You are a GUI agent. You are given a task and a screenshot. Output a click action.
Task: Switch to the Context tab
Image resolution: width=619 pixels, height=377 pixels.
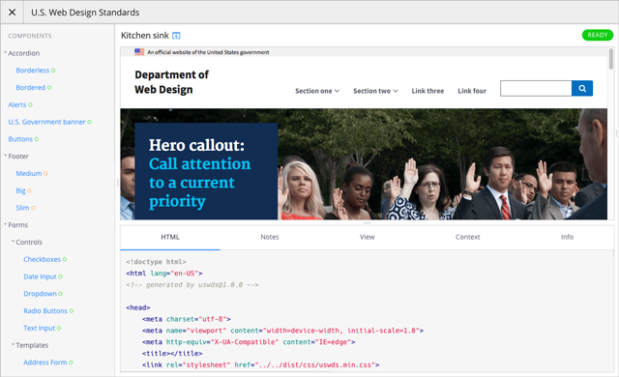pyautogui.click(x=468, y=238)
